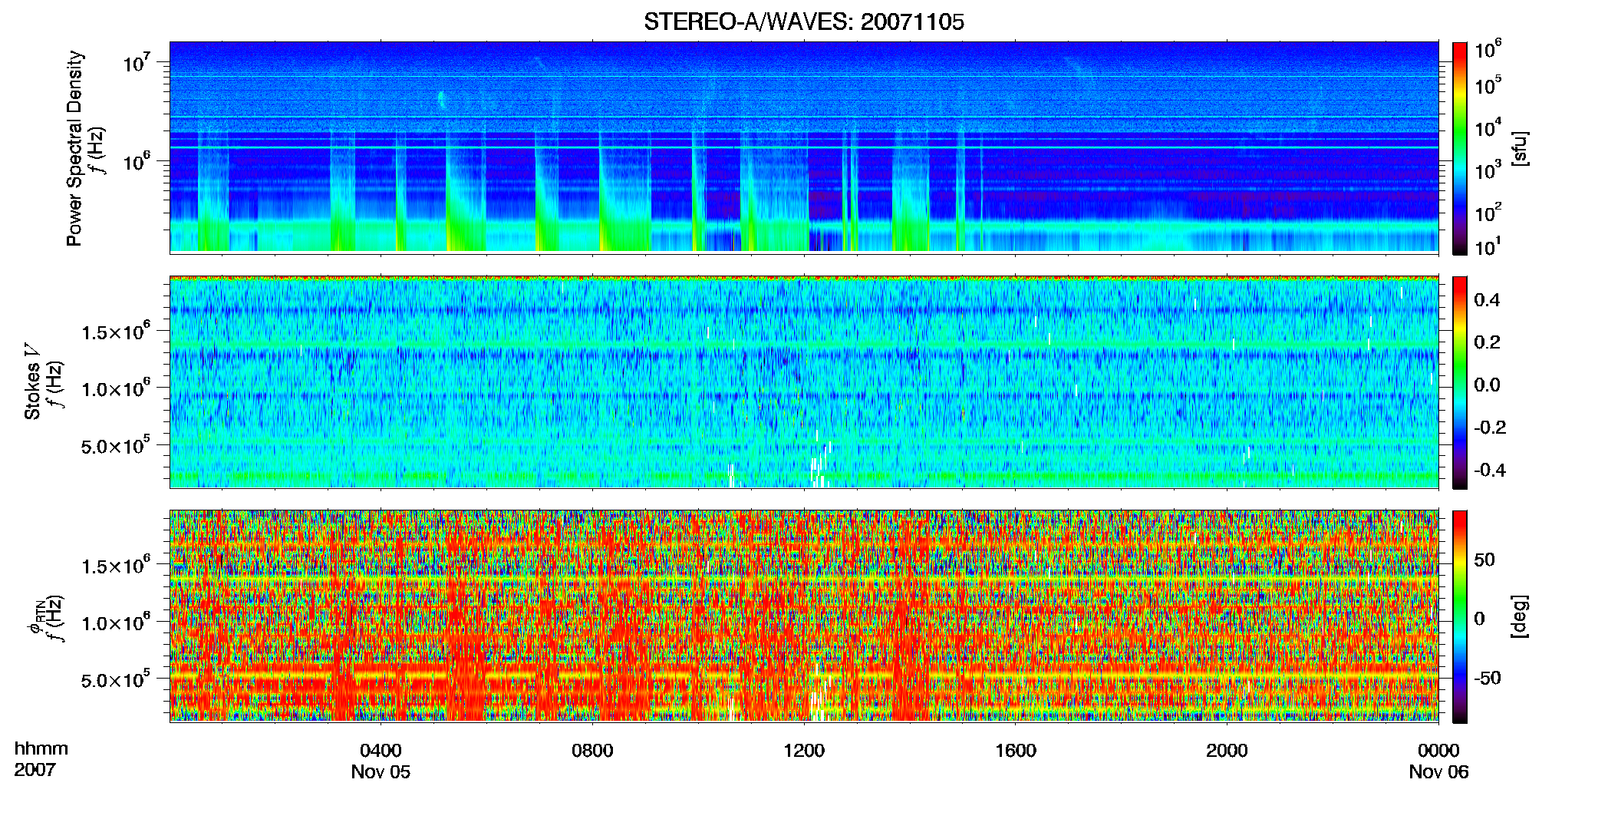Click the 0000 time axis label
The width and height of the screenshot is (1608, 829).
pyautogui.click(x=1438, y=750)
